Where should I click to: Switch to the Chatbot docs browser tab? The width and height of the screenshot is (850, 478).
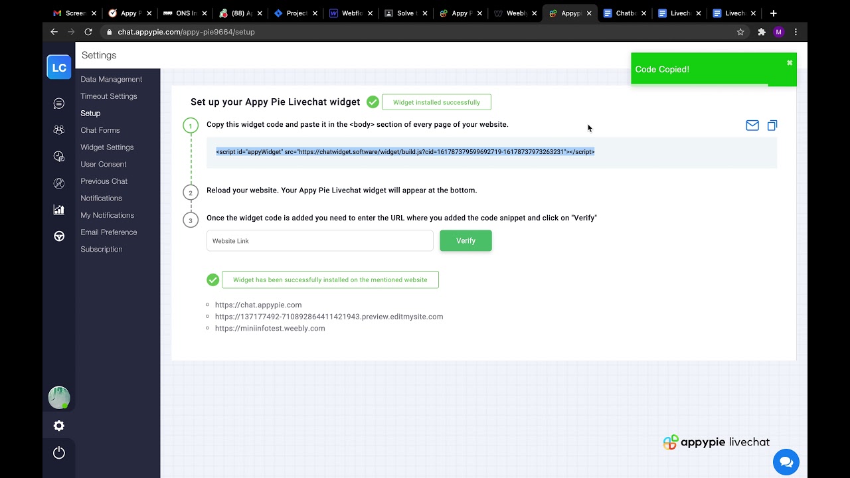[624, 13]
